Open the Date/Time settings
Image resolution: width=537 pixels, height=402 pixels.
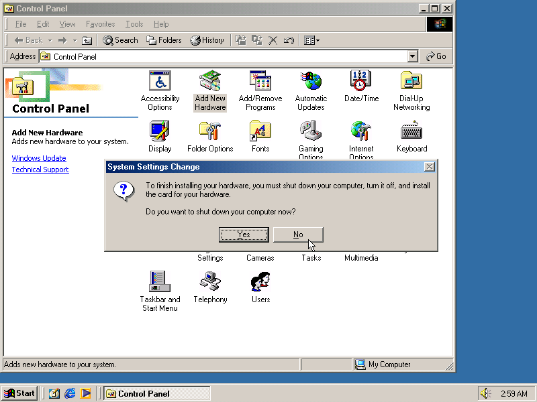click(360, 84)
